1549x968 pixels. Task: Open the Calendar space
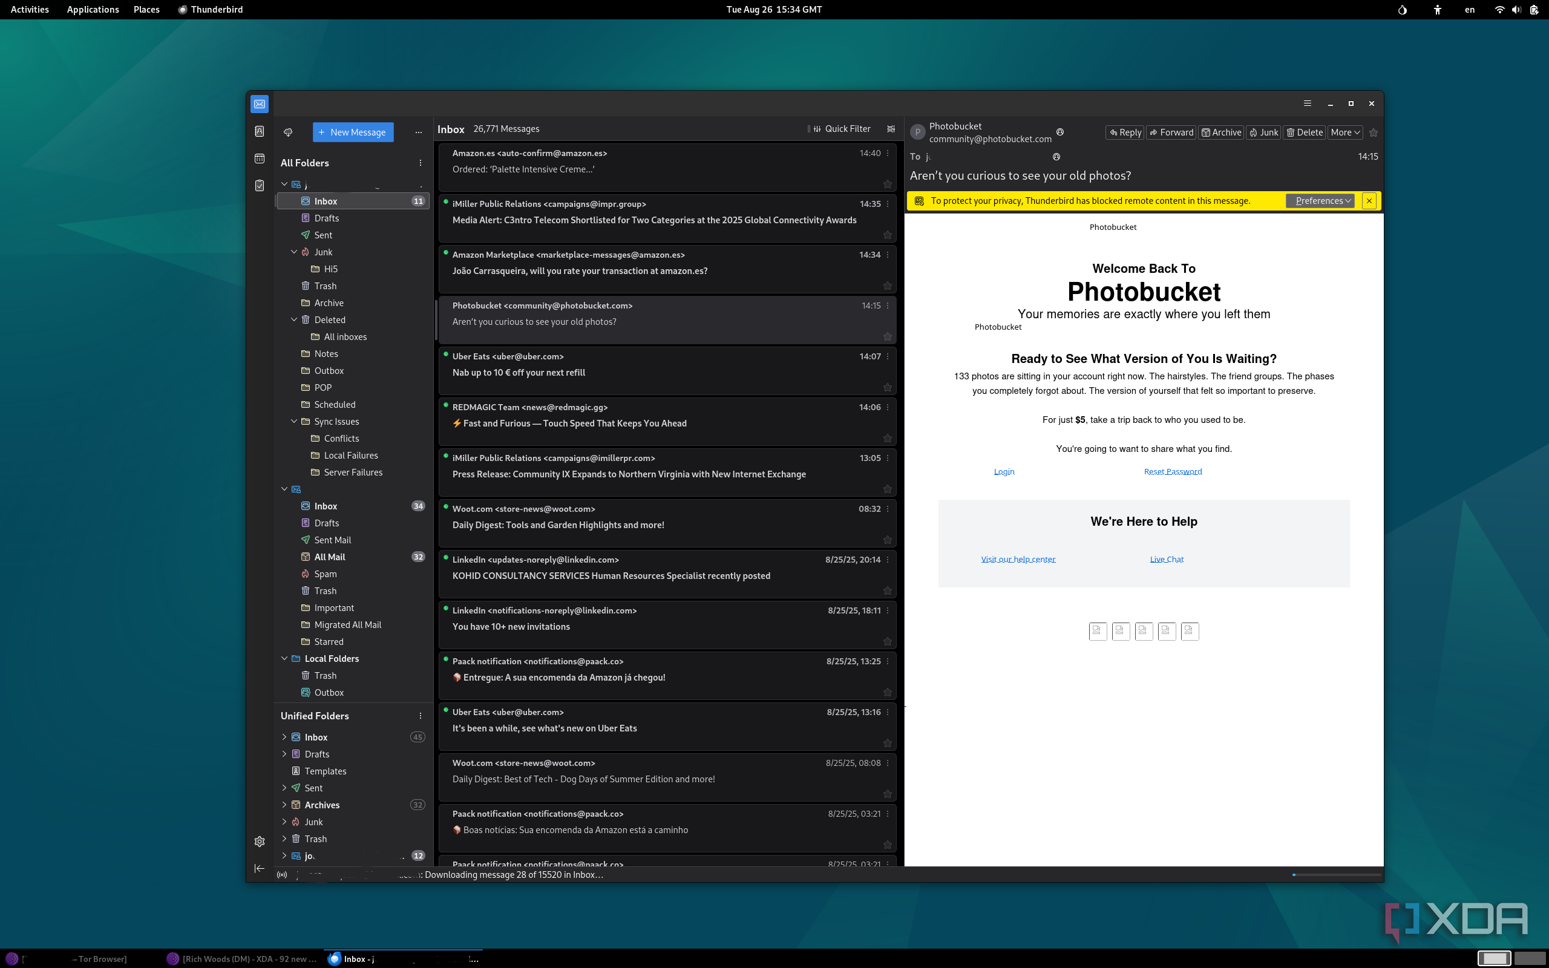tap(259, 158)
